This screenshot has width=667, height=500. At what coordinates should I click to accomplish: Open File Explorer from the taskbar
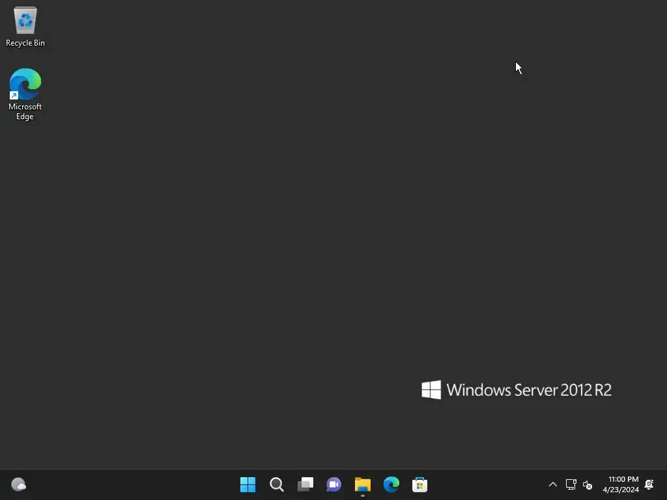click(362, 484)
